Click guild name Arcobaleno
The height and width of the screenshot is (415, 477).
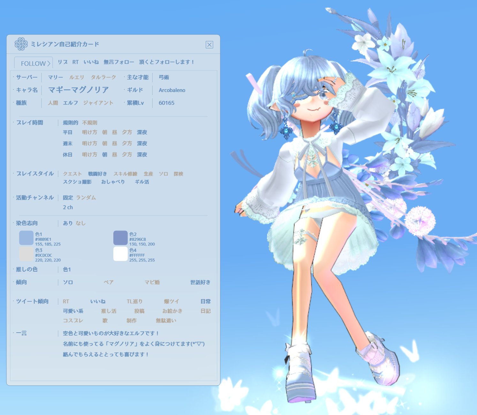pyautogui.click(x=172, y=90)
